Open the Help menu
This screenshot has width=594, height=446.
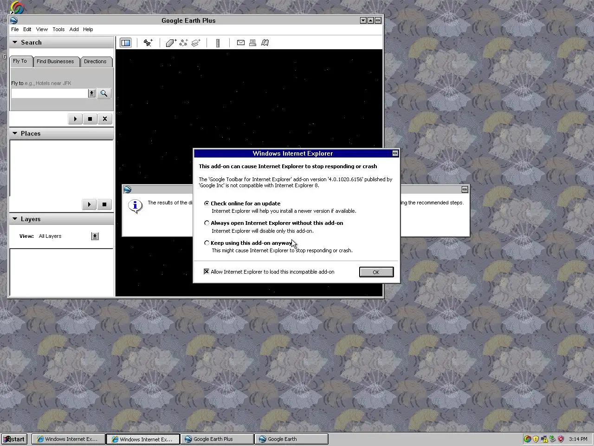pos(88,29)
